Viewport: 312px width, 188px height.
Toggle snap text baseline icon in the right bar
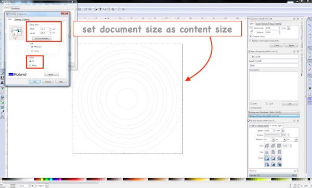310,88
